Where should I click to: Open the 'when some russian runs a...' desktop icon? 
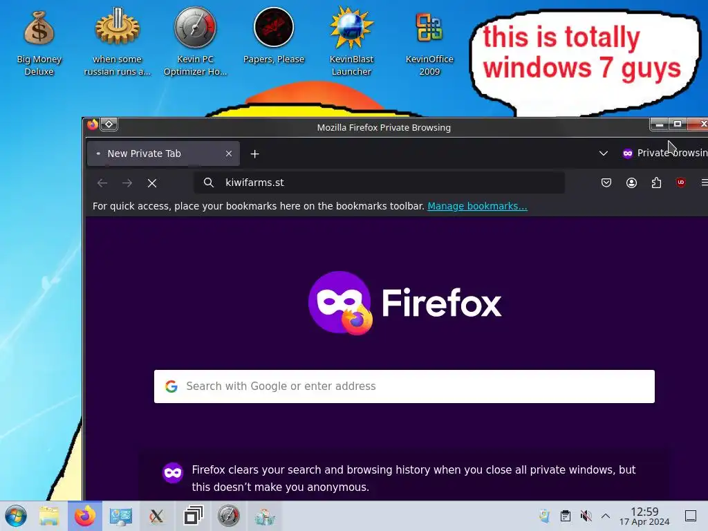coord(118,41)
